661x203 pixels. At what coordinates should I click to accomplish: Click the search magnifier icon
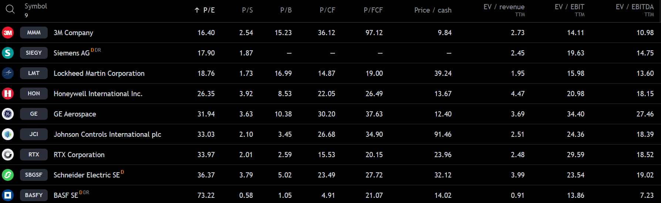pyautogui.click(x=10, y=10)
